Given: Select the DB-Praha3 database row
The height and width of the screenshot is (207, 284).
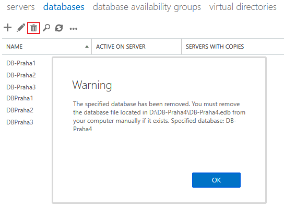Looking at the screenshot, I should [x=21, y=87].
